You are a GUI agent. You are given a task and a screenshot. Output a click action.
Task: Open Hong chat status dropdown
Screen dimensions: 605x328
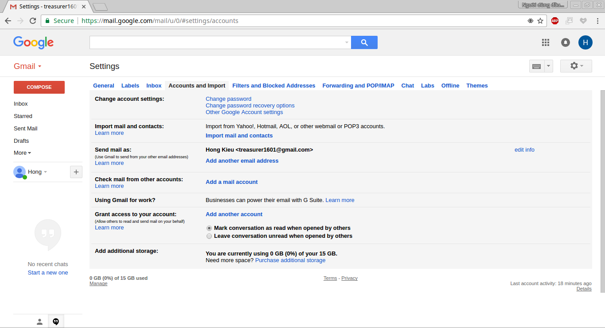(45, 172)
